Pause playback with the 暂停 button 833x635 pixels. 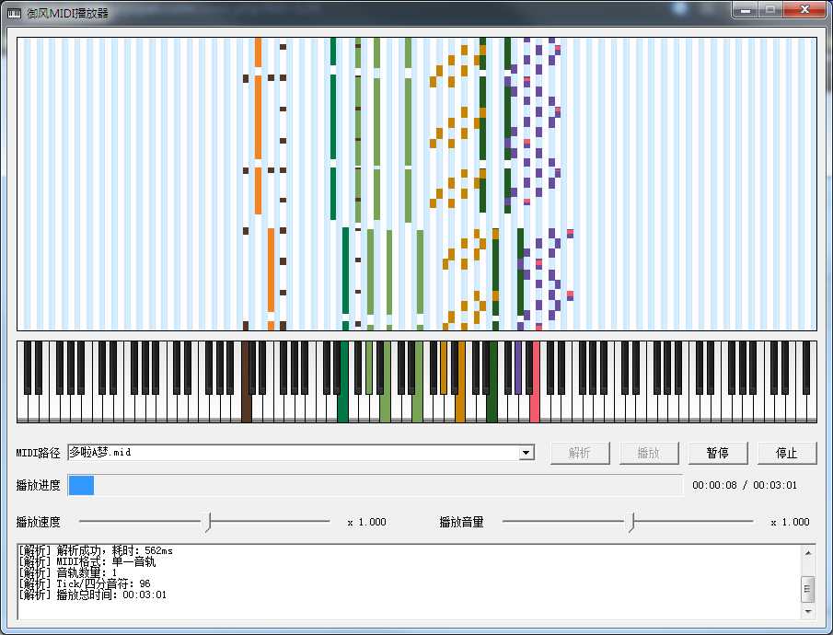(x=717, y=453)
